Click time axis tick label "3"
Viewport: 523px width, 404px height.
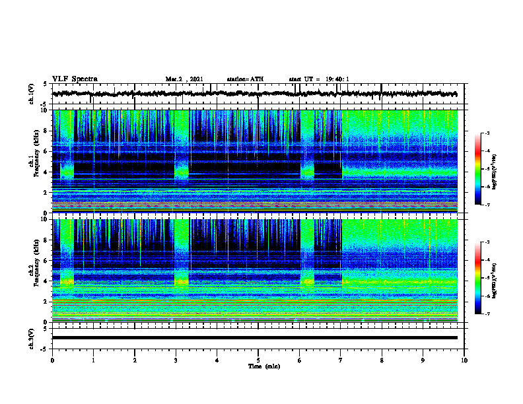[x=176, y=360]
